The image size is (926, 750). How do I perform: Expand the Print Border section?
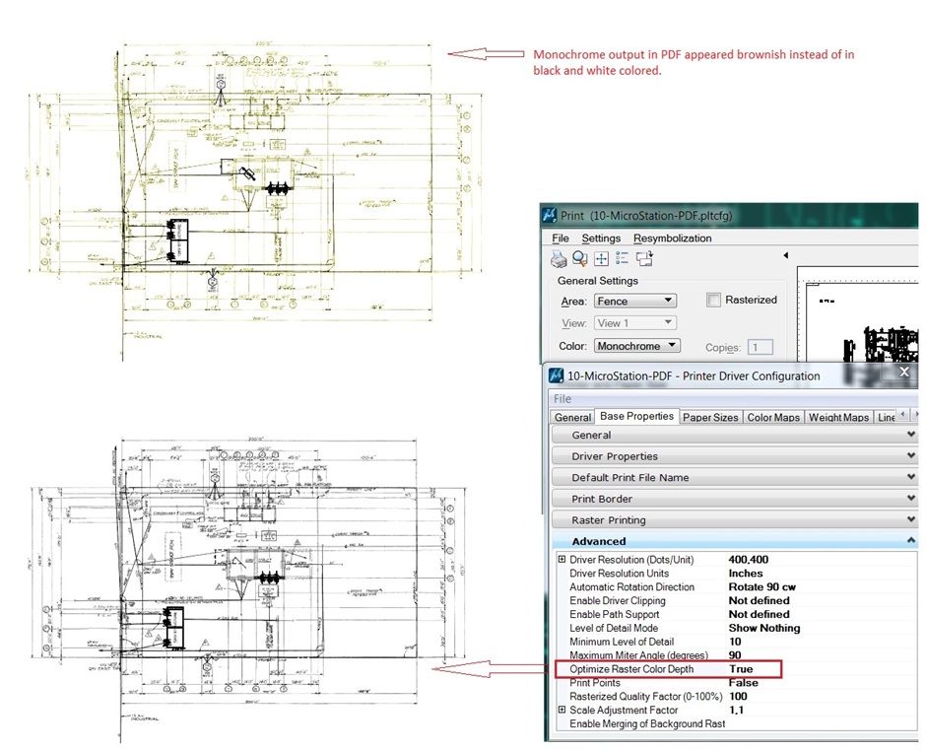tap(734, 499)
